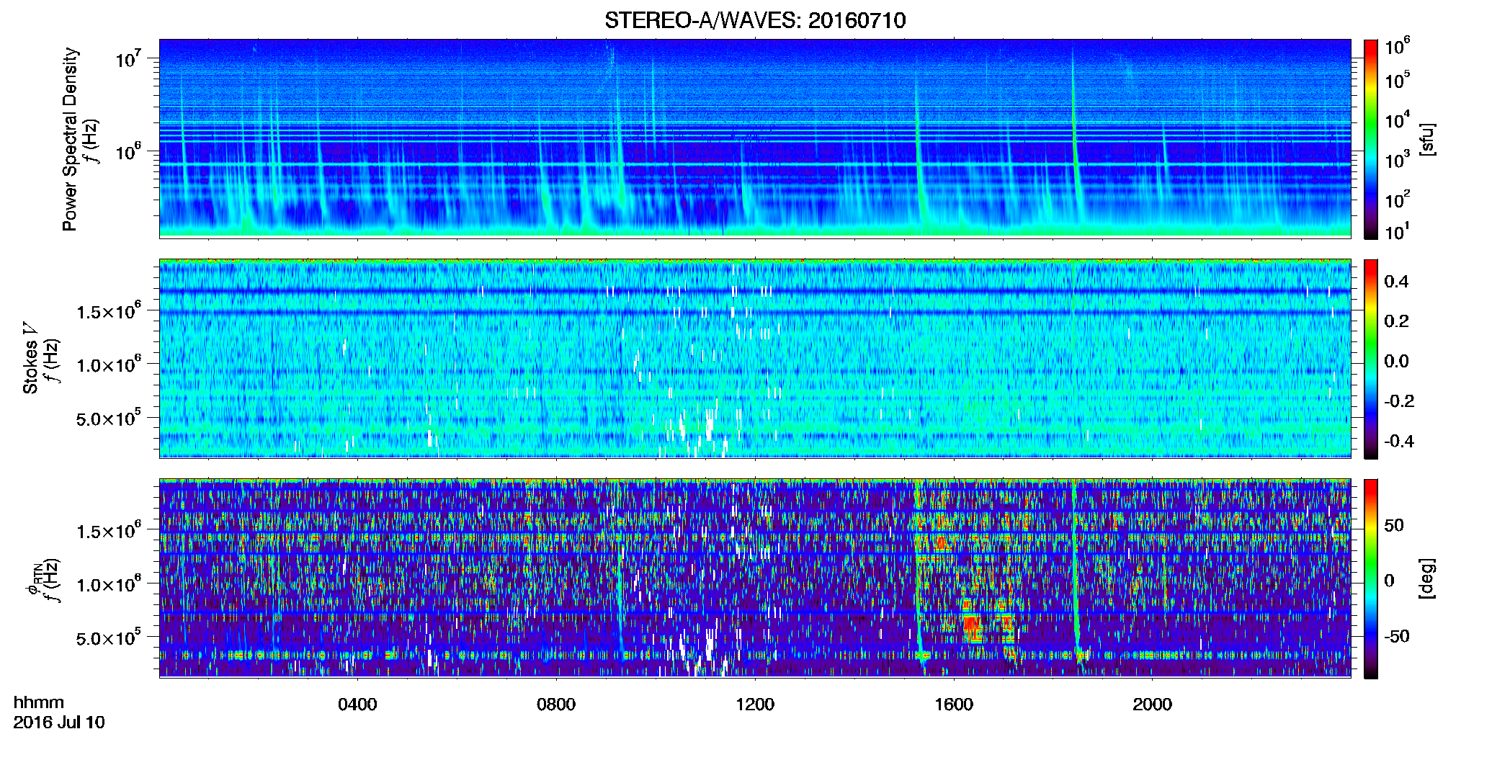Click the 0.0 tick on Stokes colorbar
This screenshot has height=778, width=1510.
(1396, 361)
